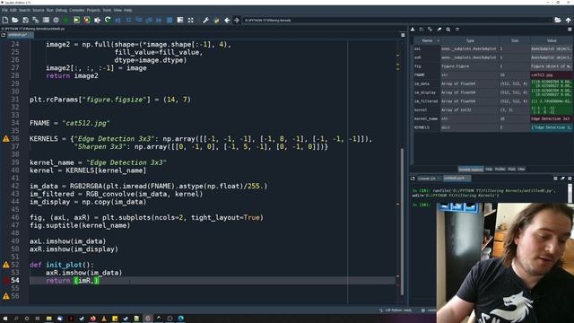Open Preferences with the wrench icon
This screenshot has height=323, width=574.
click(x=205, y=20)
